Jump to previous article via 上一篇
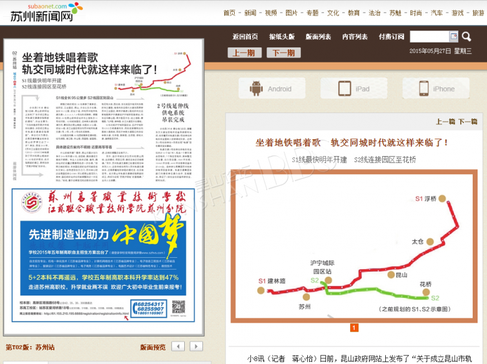Screen dimensions: 487x364 pyautogui.click(x=445, y=121)
